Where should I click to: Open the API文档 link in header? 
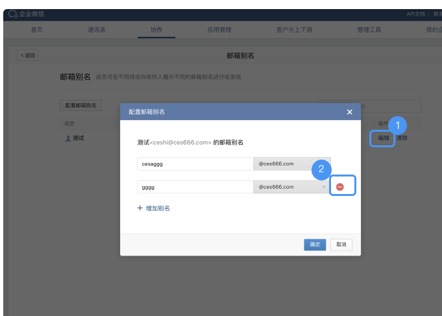coord(415,14)
